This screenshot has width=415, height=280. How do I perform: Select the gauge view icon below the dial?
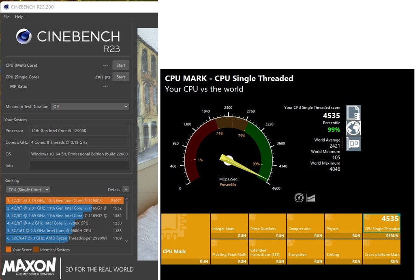(x=299, y=197)
